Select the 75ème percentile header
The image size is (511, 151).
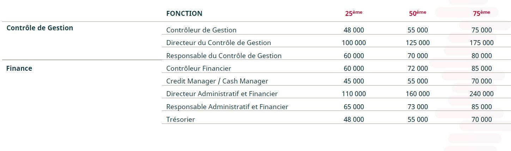pyautogui.click(x=481, y=13)
